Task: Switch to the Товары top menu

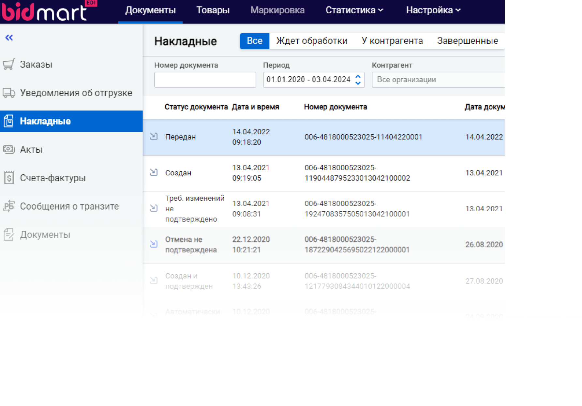Action: click(x=213, y=10)
